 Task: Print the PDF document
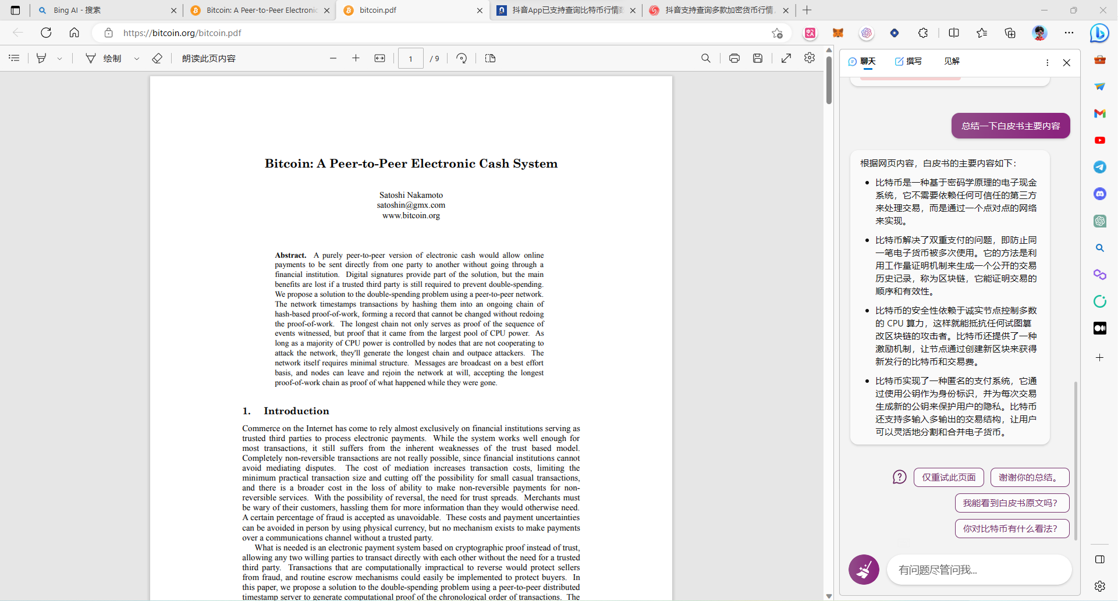tap(734, 58)
